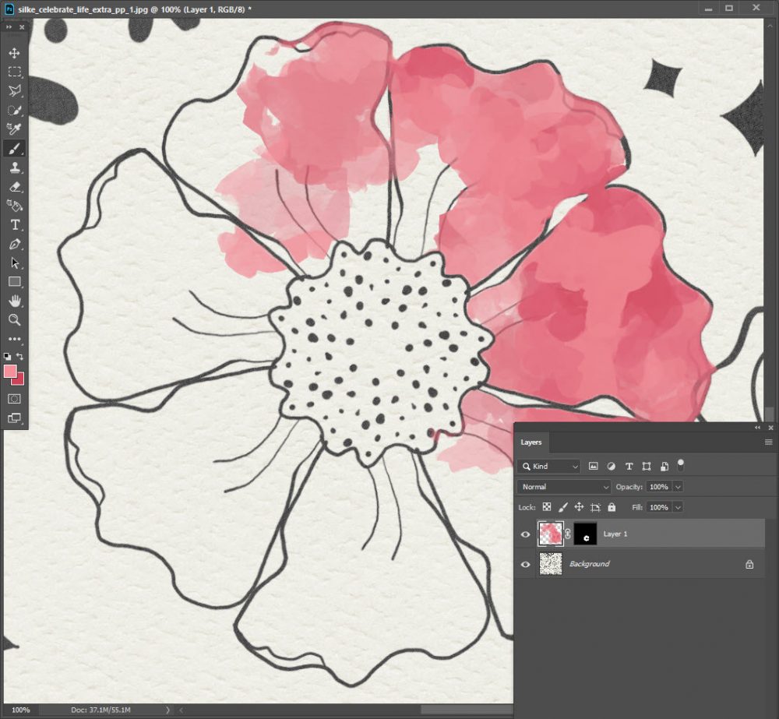Viewport: 779px width, 719px height.
Task: Open the Layers panel flyout menu
Action: [x=768, y=442]
